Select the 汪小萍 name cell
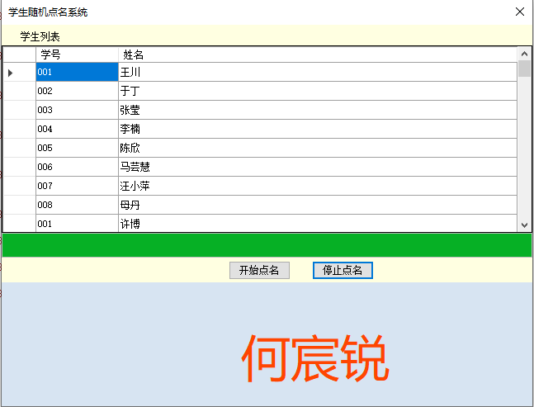The image size is (534, 407). pos(318,186)
